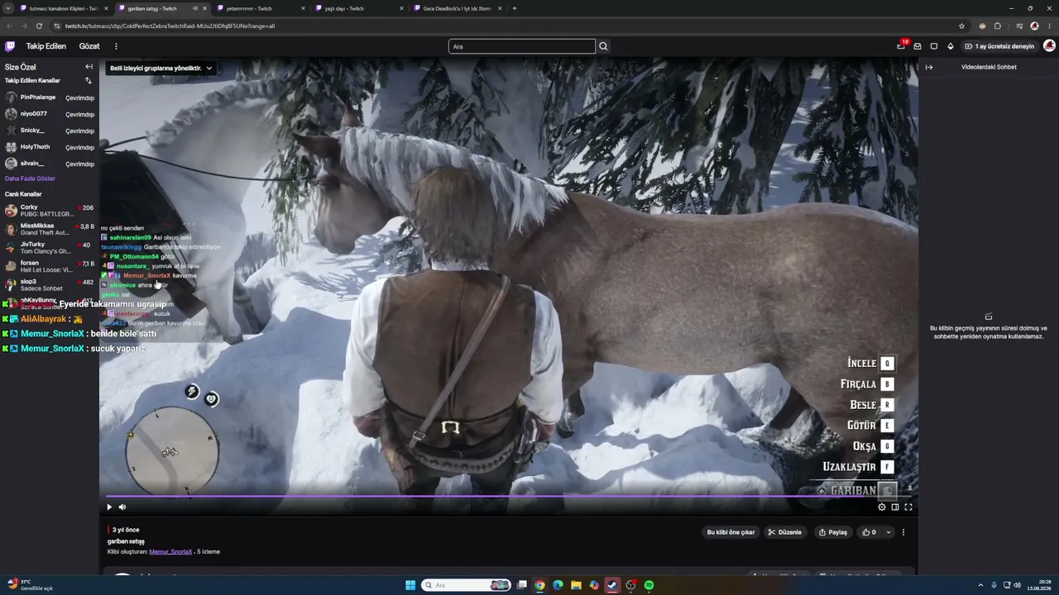Focus the Twitch 'Ara' search field

(x=521, y=46)
